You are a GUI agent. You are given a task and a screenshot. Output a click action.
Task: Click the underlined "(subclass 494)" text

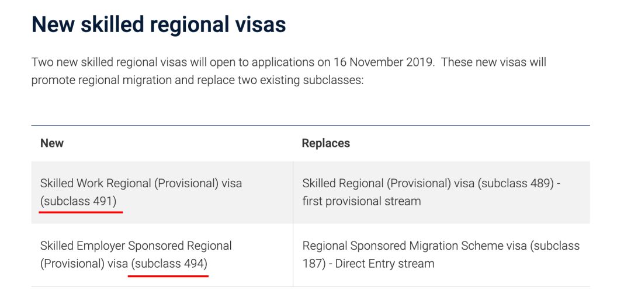[x=169, y=263]
